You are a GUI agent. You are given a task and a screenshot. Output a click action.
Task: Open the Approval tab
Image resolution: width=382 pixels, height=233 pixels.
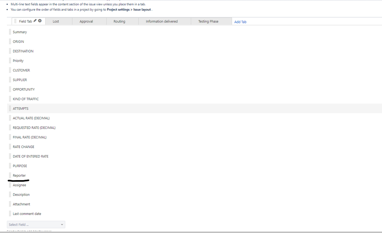point(89,21)
